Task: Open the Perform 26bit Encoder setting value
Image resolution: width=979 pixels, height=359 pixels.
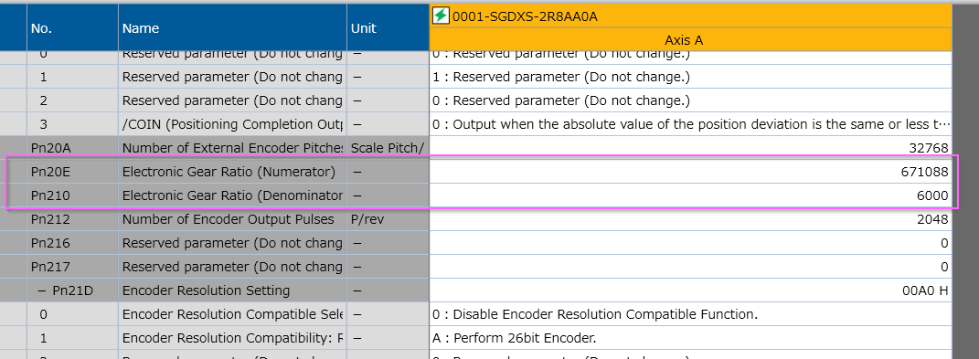Action: 690,338
